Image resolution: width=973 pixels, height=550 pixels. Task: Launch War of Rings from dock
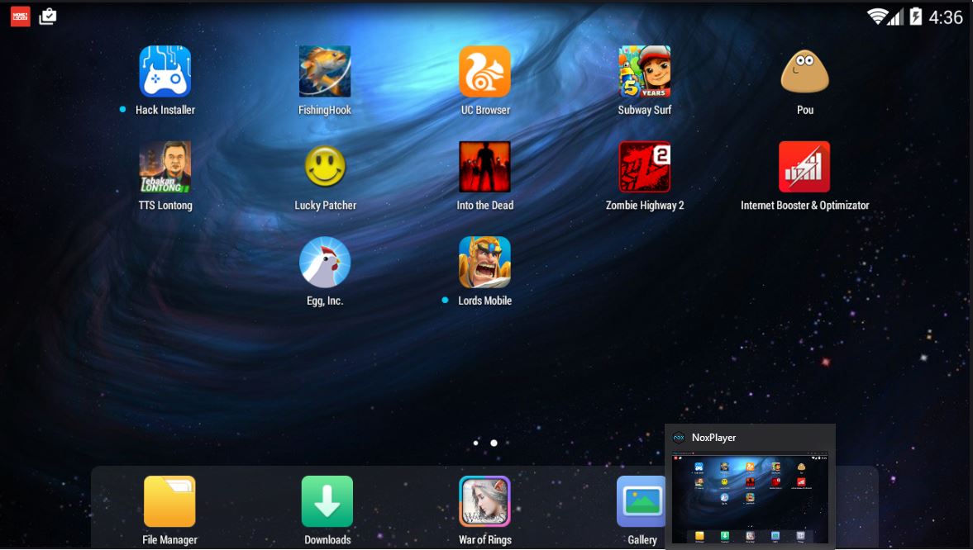[x=484, y=501]
